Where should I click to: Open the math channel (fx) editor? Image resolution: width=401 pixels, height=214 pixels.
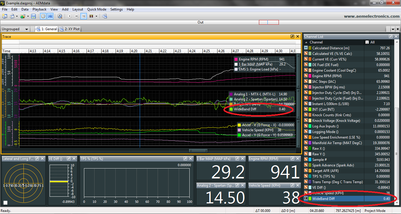pyautogui.click(x=60, y=16)
